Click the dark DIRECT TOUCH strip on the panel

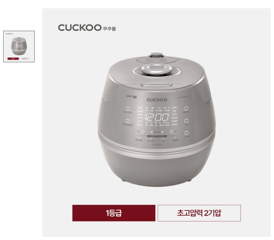(157, 136)
